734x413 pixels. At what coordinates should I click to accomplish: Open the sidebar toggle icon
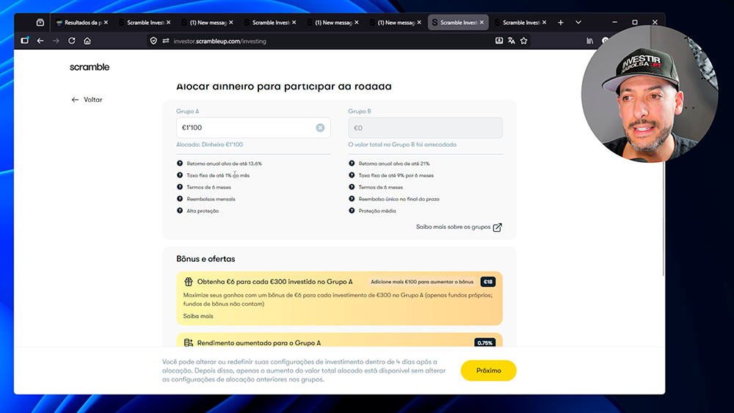coord(25,40)
